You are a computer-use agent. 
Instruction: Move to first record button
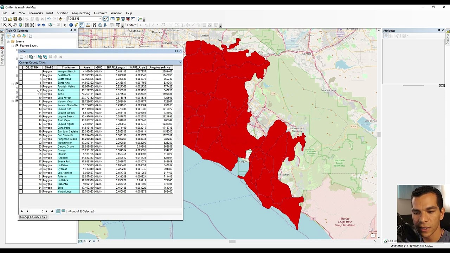[22, 211]
